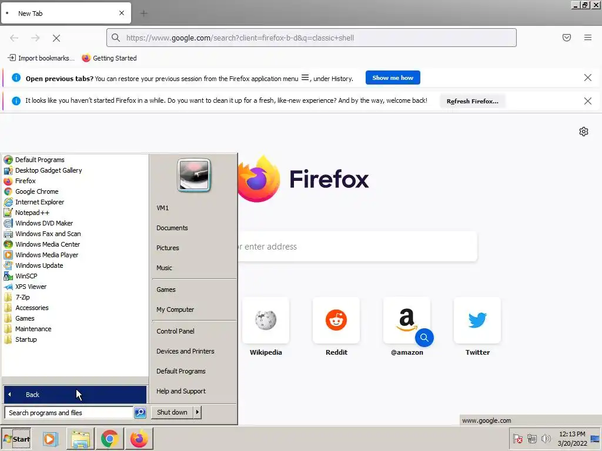Open Default Programs in the right pane
The height and width of the screenshot is (451, 602).
click(x=181, y=371)
